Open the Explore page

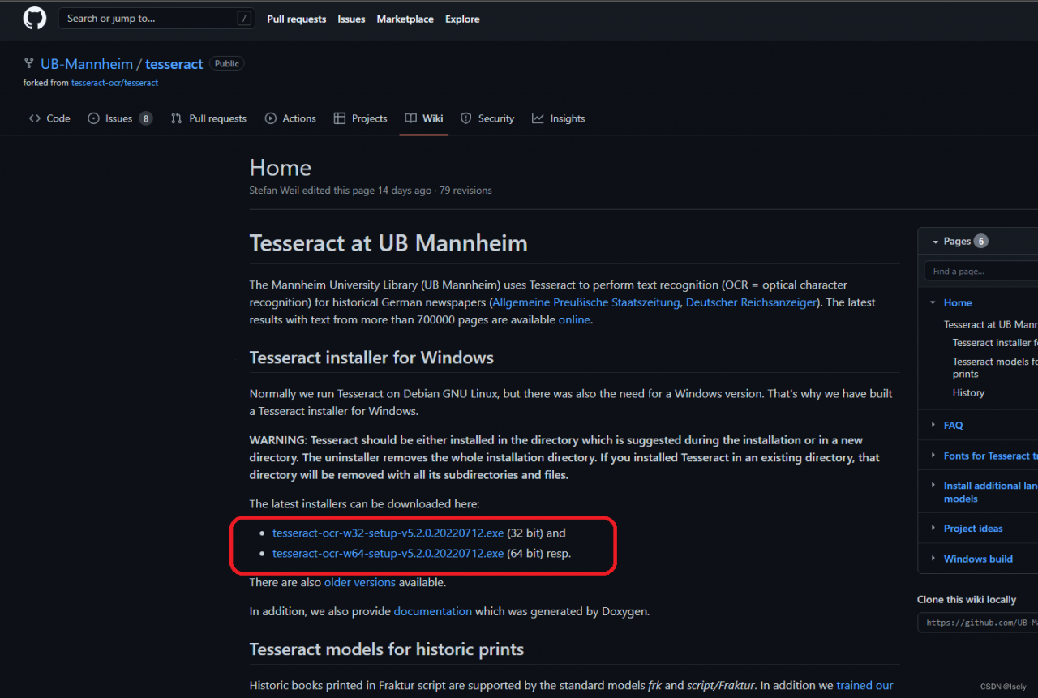pos(462,19)
